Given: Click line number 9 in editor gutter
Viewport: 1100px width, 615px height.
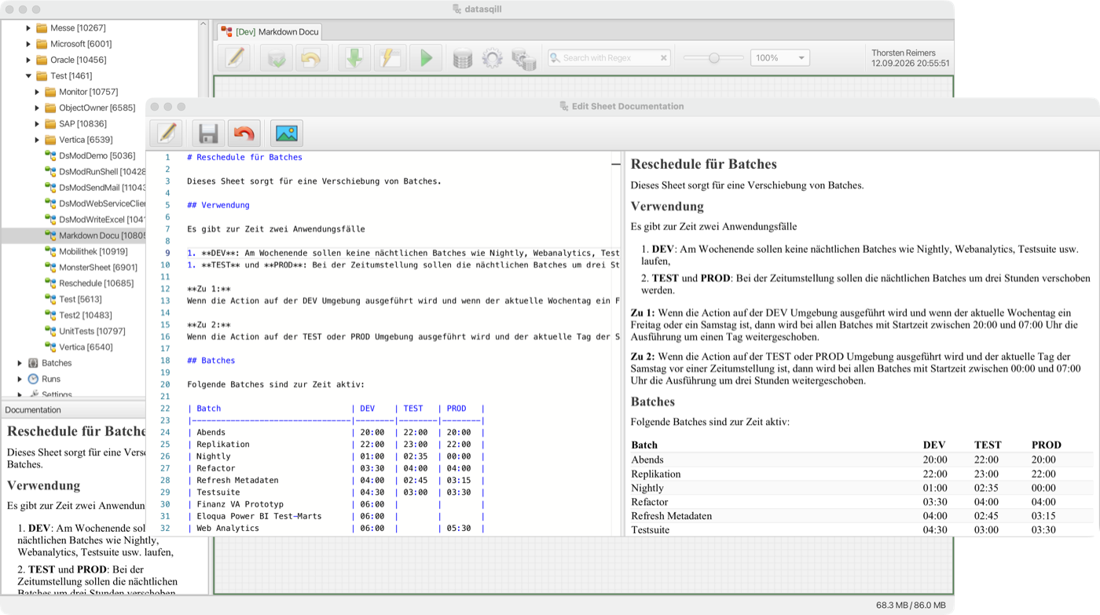Looking at the screenshot, I should [167, 253].
